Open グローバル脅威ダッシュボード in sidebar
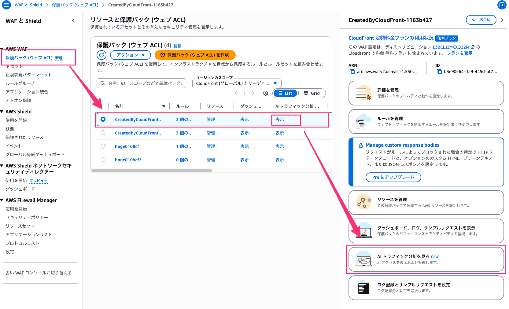 pos(35,154)
